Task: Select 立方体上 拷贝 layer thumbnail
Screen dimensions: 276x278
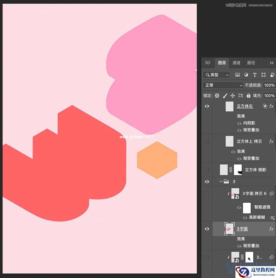Action: click(x=229, y=141)
